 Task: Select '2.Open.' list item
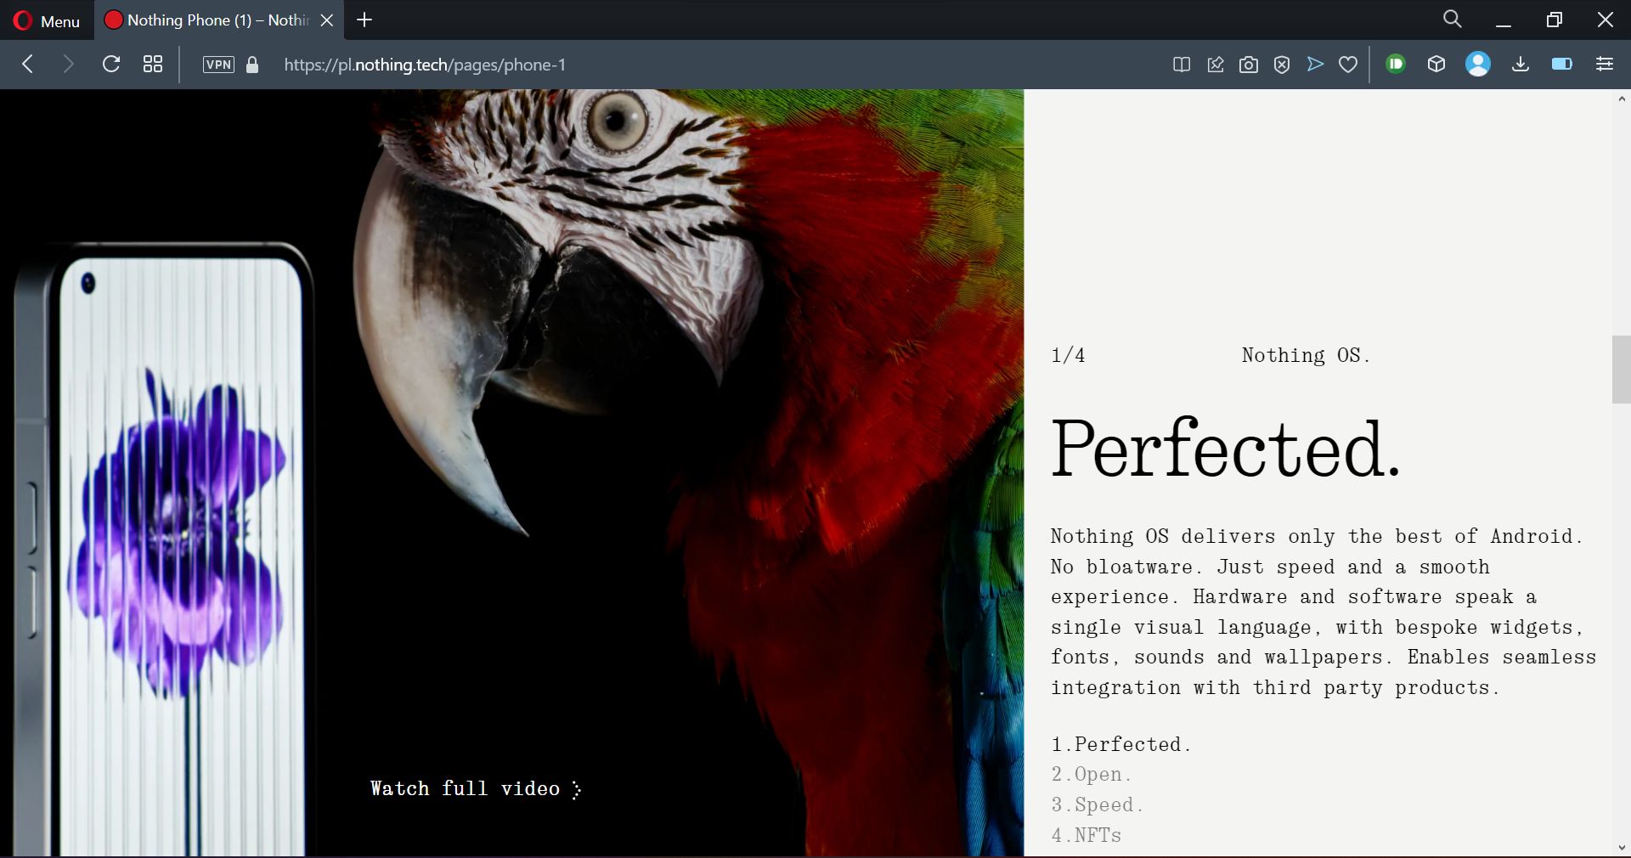1091,774
